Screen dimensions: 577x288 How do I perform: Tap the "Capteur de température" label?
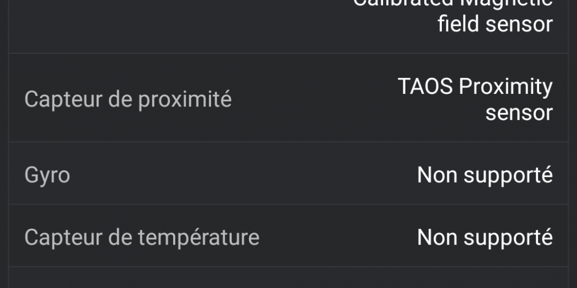tap(142, 237)
